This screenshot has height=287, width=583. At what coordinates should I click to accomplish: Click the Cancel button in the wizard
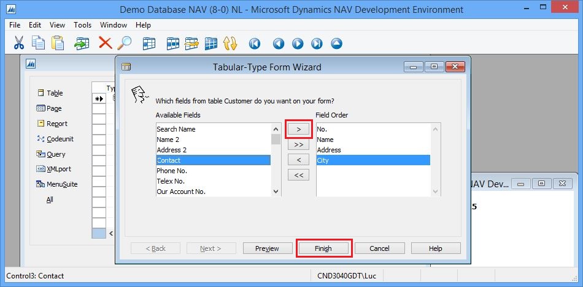click(x=380, y=248)
